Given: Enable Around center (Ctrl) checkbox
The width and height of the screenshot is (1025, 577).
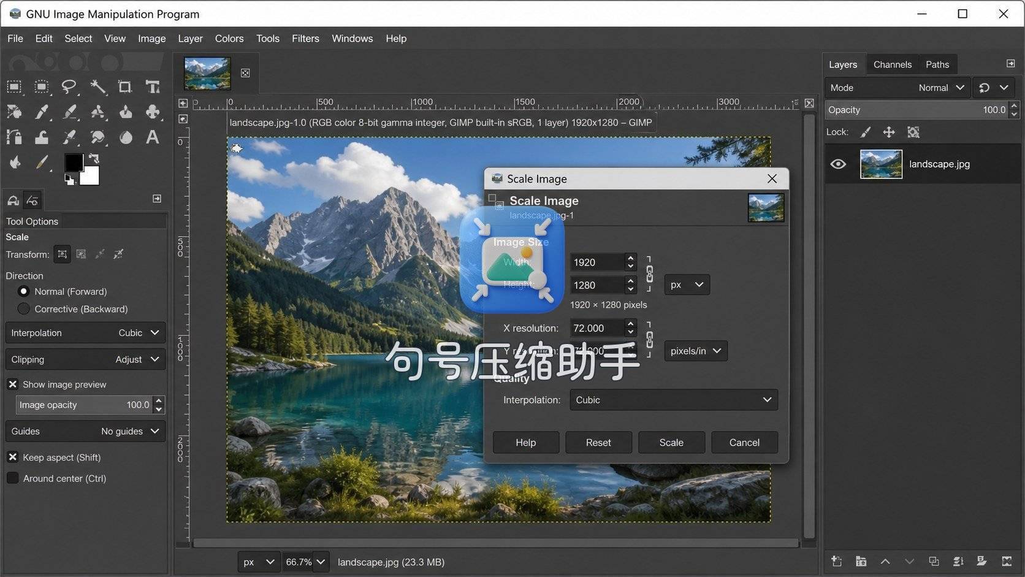Looking at the screenshot, I should [12, 478].
